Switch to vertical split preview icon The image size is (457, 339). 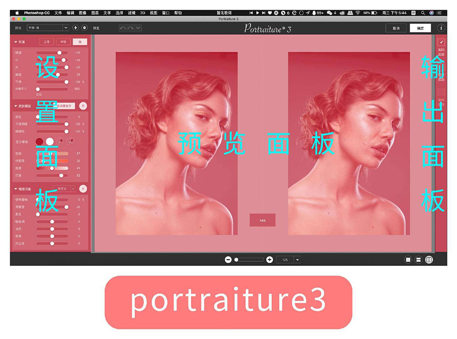(429, 260)
